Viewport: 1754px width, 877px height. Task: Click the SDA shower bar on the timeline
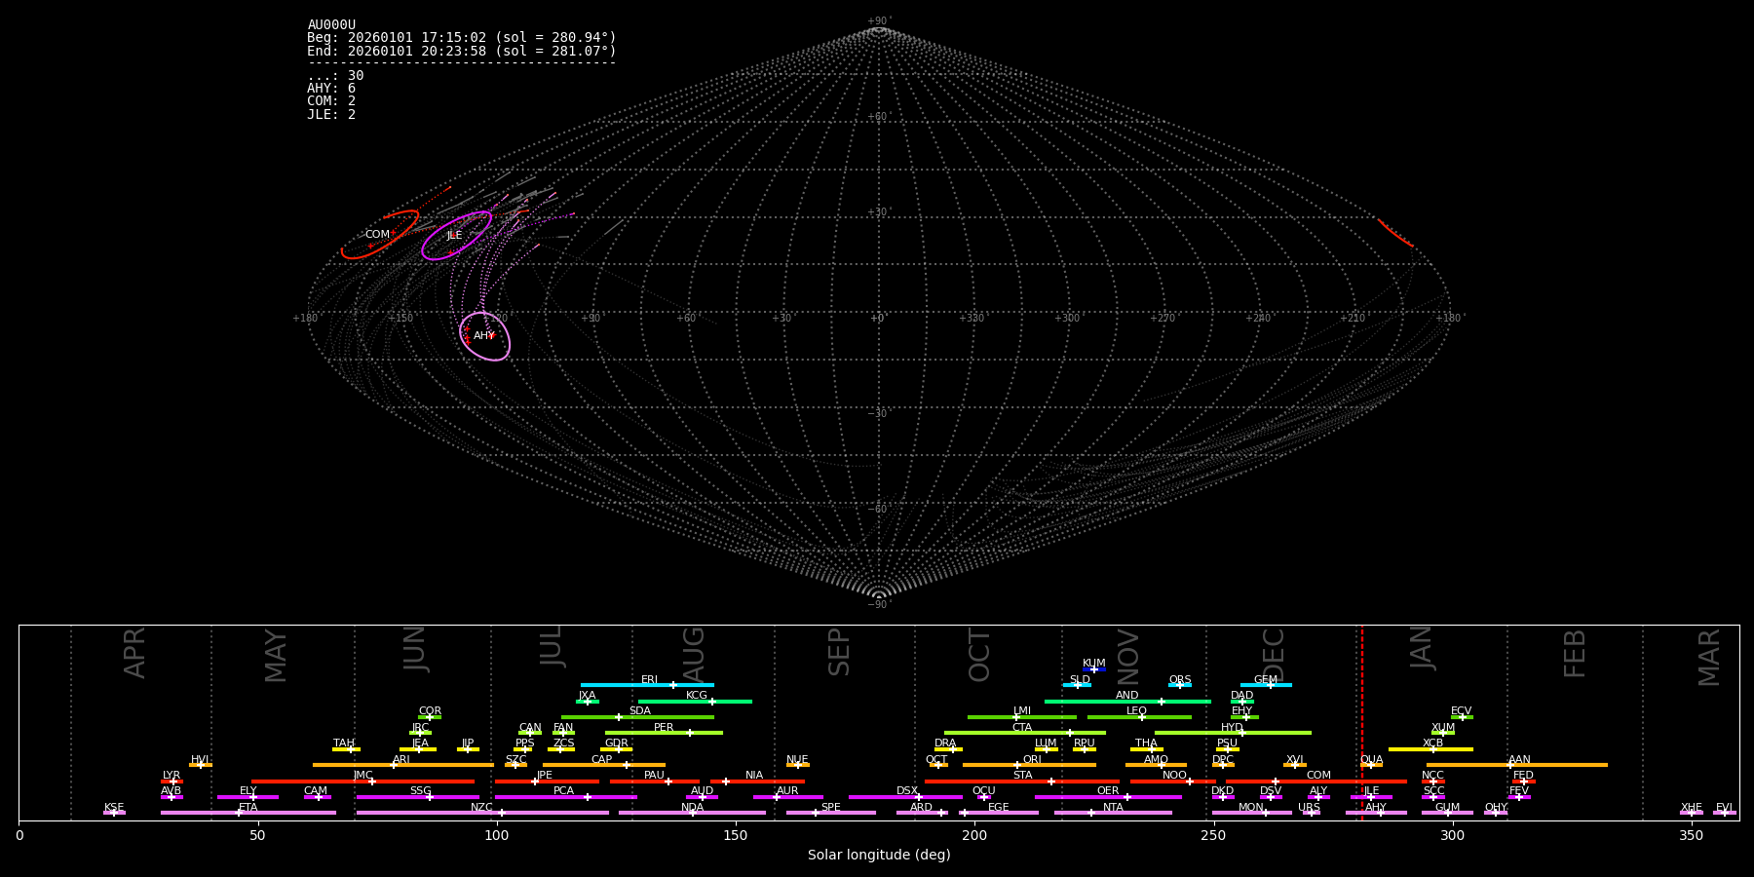[x=637, y=717]
